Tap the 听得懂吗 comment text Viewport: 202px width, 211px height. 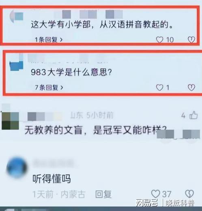tap(52, 179)
